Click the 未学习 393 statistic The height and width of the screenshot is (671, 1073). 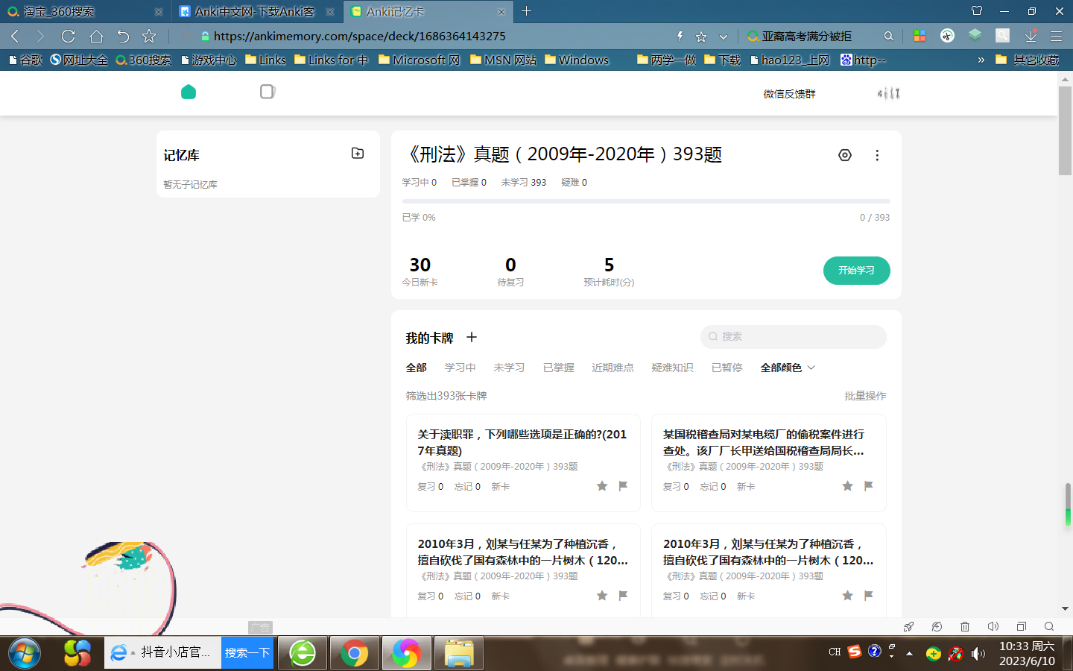523,182
